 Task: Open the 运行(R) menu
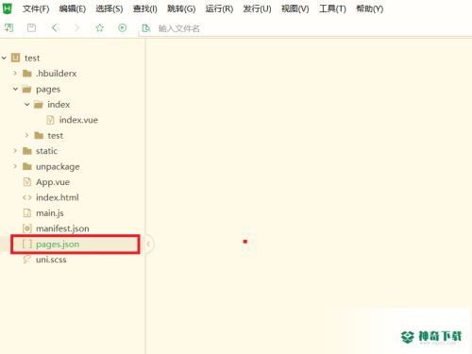click(x=219, y=8)
